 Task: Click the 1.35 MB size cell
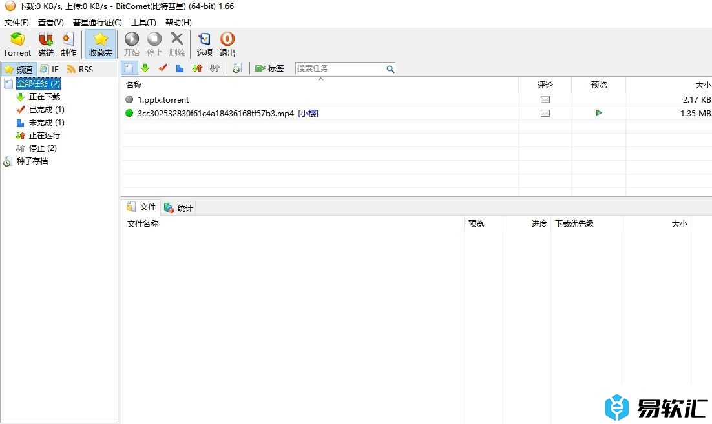coord(695,114)
